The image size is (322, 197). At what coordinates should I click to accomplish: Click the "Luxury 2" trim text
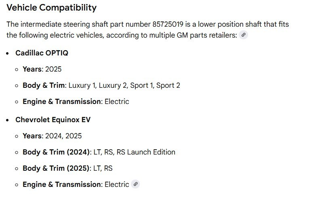point(113,85)
